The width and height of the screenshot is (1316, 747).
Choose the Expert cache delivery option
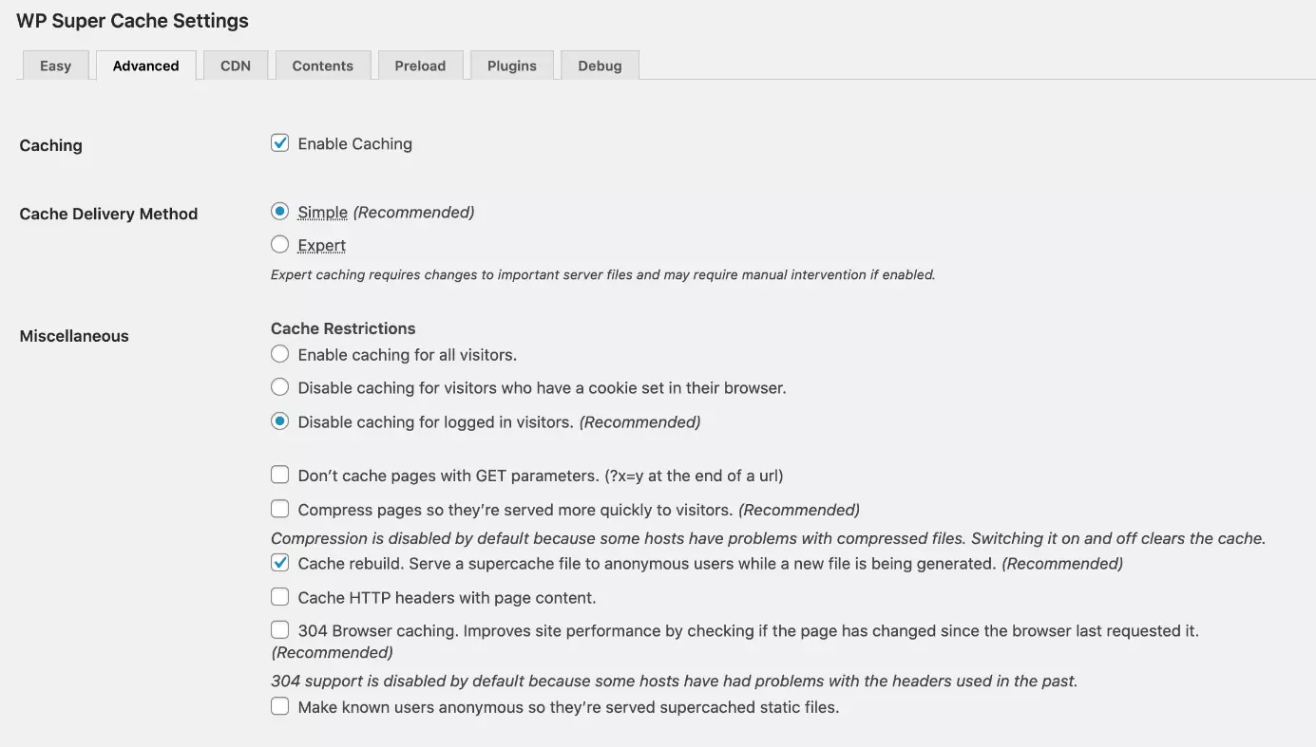[279, 245]
